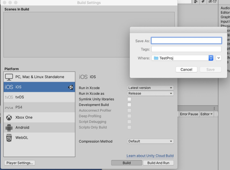
Task: Open Console panel three-dot menu
Action: pos(214,108)
